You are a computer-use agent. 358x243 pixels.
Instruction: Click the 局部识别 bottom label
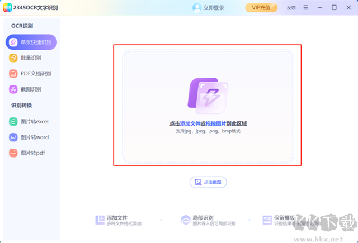203,218
